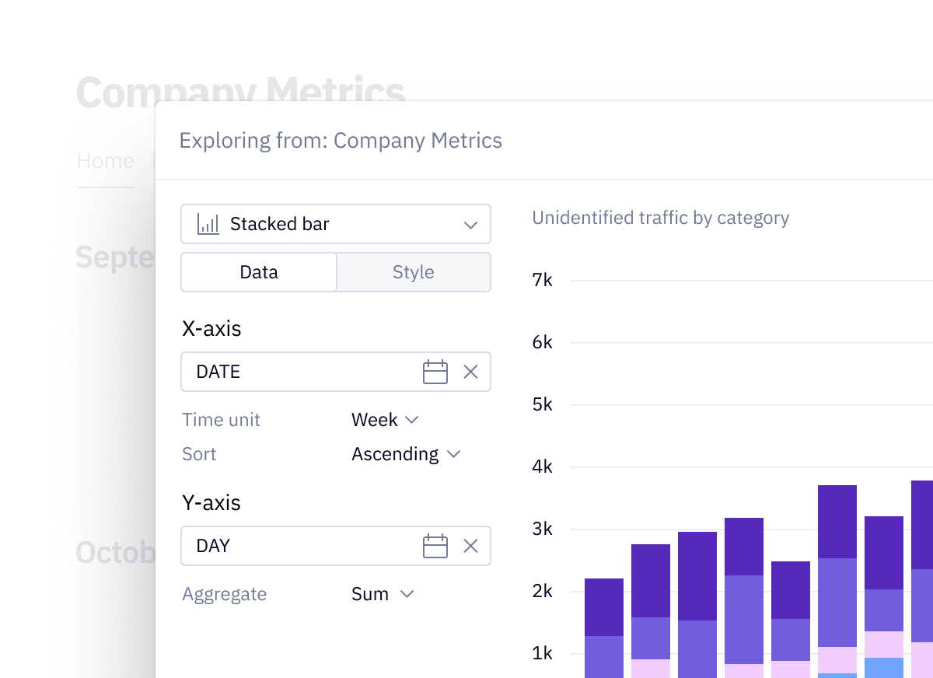Clear the DATE field using the X icon
This screenshot has height=678, width=933.
point(470,372)
